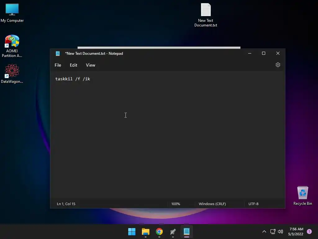Click into the text 'taskkil /f /ik'
Viewport: 318px width, 239px height.
73,79
